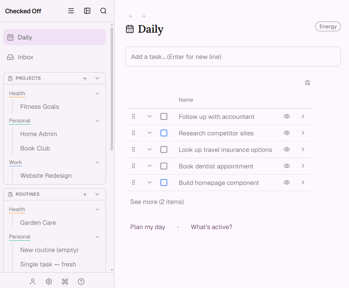Open the Fitness Goals project

(39, 107)
